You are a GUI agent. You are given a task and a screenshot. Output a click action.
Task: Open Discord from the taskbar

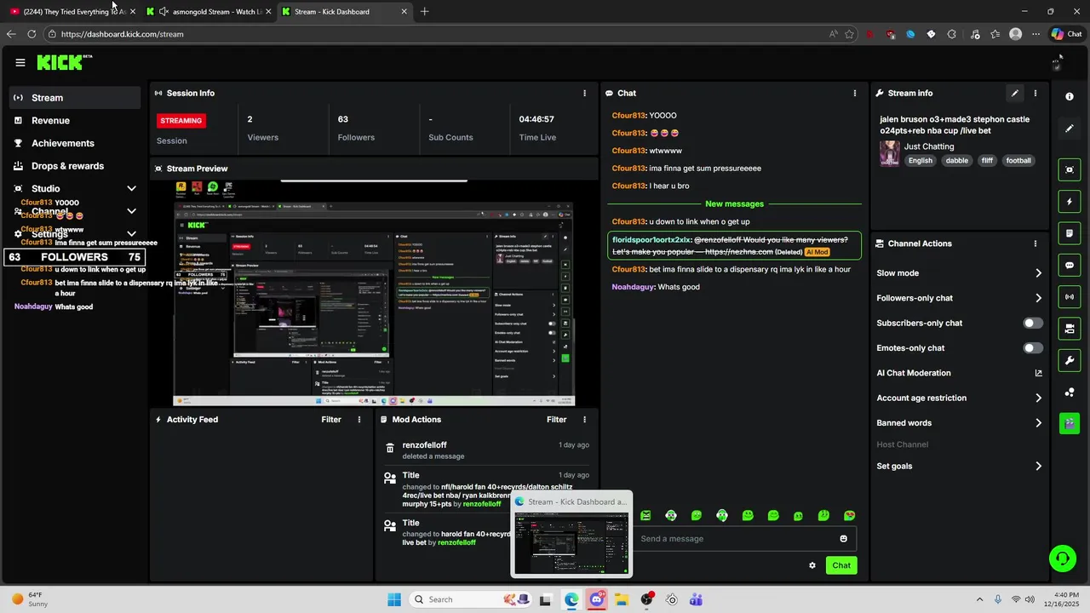point(597,599)
